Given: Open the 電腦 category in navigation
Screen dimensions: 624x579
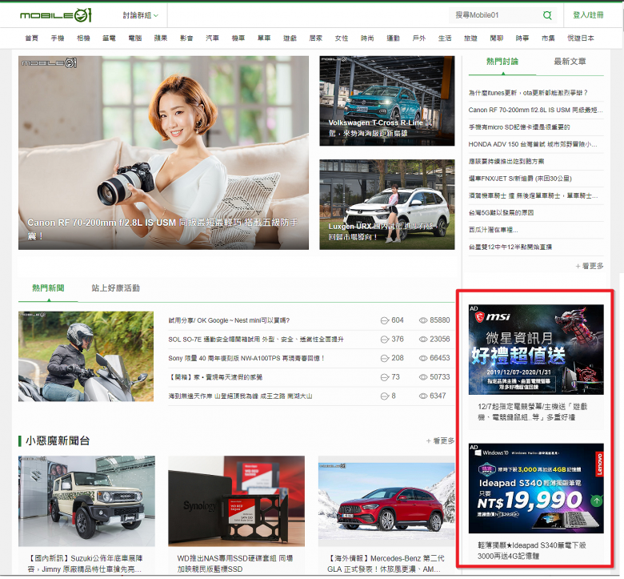Looking at the screenshot, I should (x=135, y=38).
